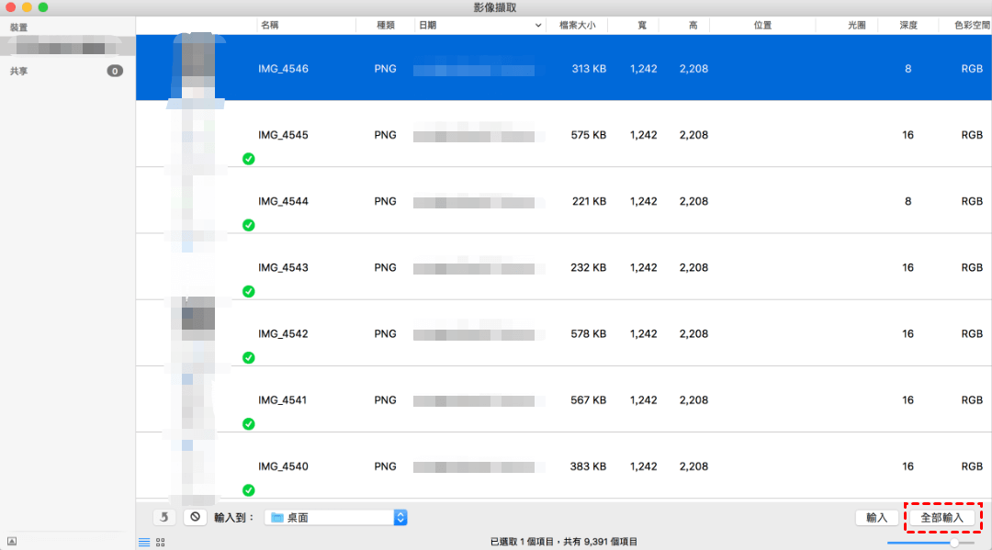Click the 575 KB file size cell
The width and height of the screenshot is (992, 550).
(x=589, y=135)
